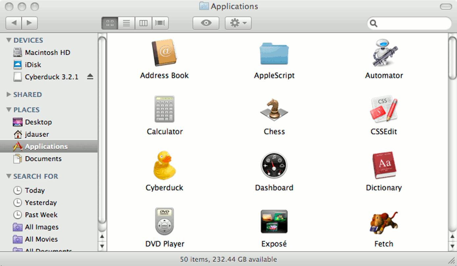Image resolution: width=457 pixels, height=266 pixels.
Task: Switch to Cover Flow view
Action: coord(160,23)
